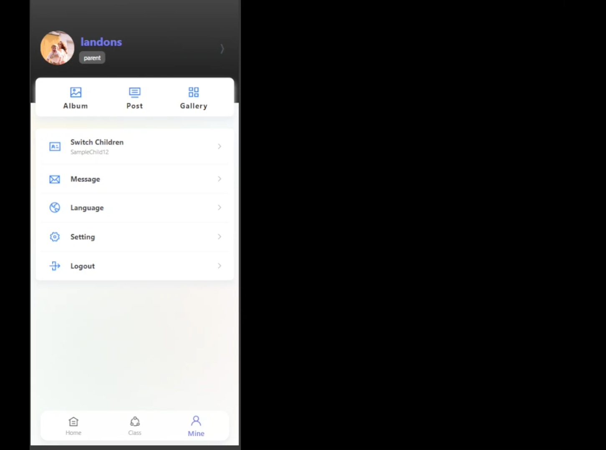Open the Album picture icon

76,92
